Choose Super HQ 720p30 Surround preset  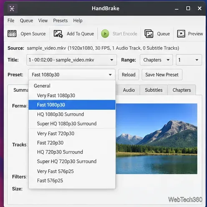72,162
